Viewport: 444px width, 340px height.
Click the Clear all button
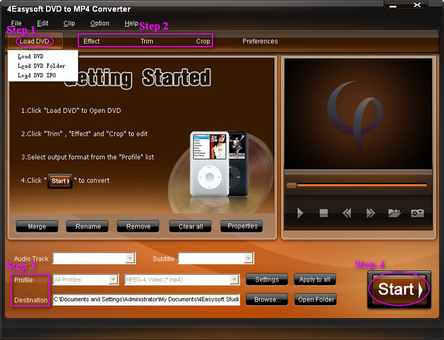pyautogui.click(x=191, y=226)
